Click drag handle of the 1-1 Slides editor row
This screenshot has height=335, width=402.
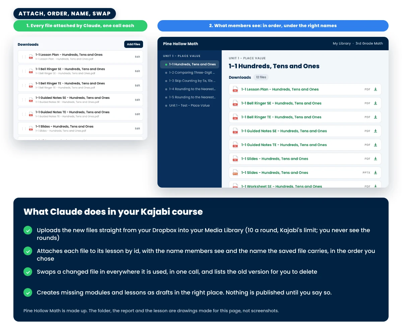pyautogui.click(x=24, y=129)
